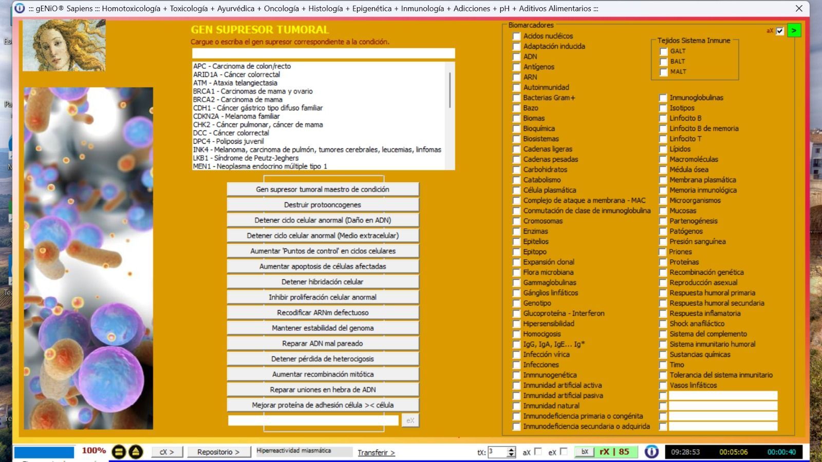822x462 pixels.
Task: Open the blue info icon in the bottom bar
Action: pos(651,452)
